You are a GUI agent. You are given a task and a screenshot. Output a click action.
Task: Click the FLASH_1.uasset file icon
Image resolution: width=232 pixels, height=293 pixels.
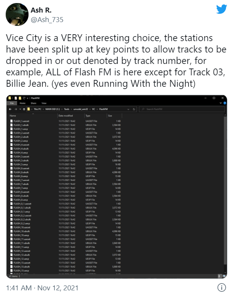11,121
